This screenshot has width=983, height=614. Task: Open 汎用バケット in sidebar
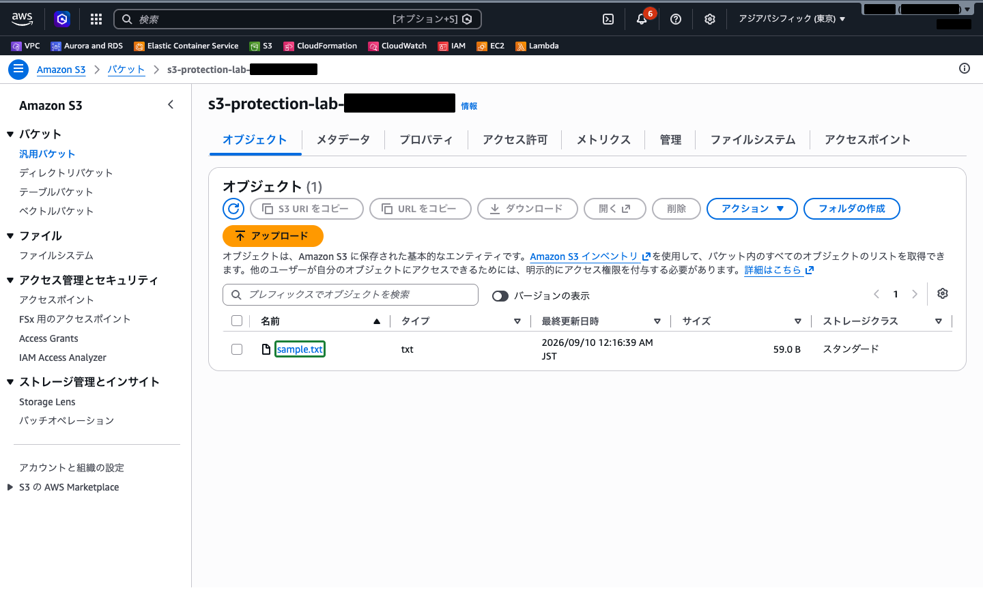pos(47,154)
